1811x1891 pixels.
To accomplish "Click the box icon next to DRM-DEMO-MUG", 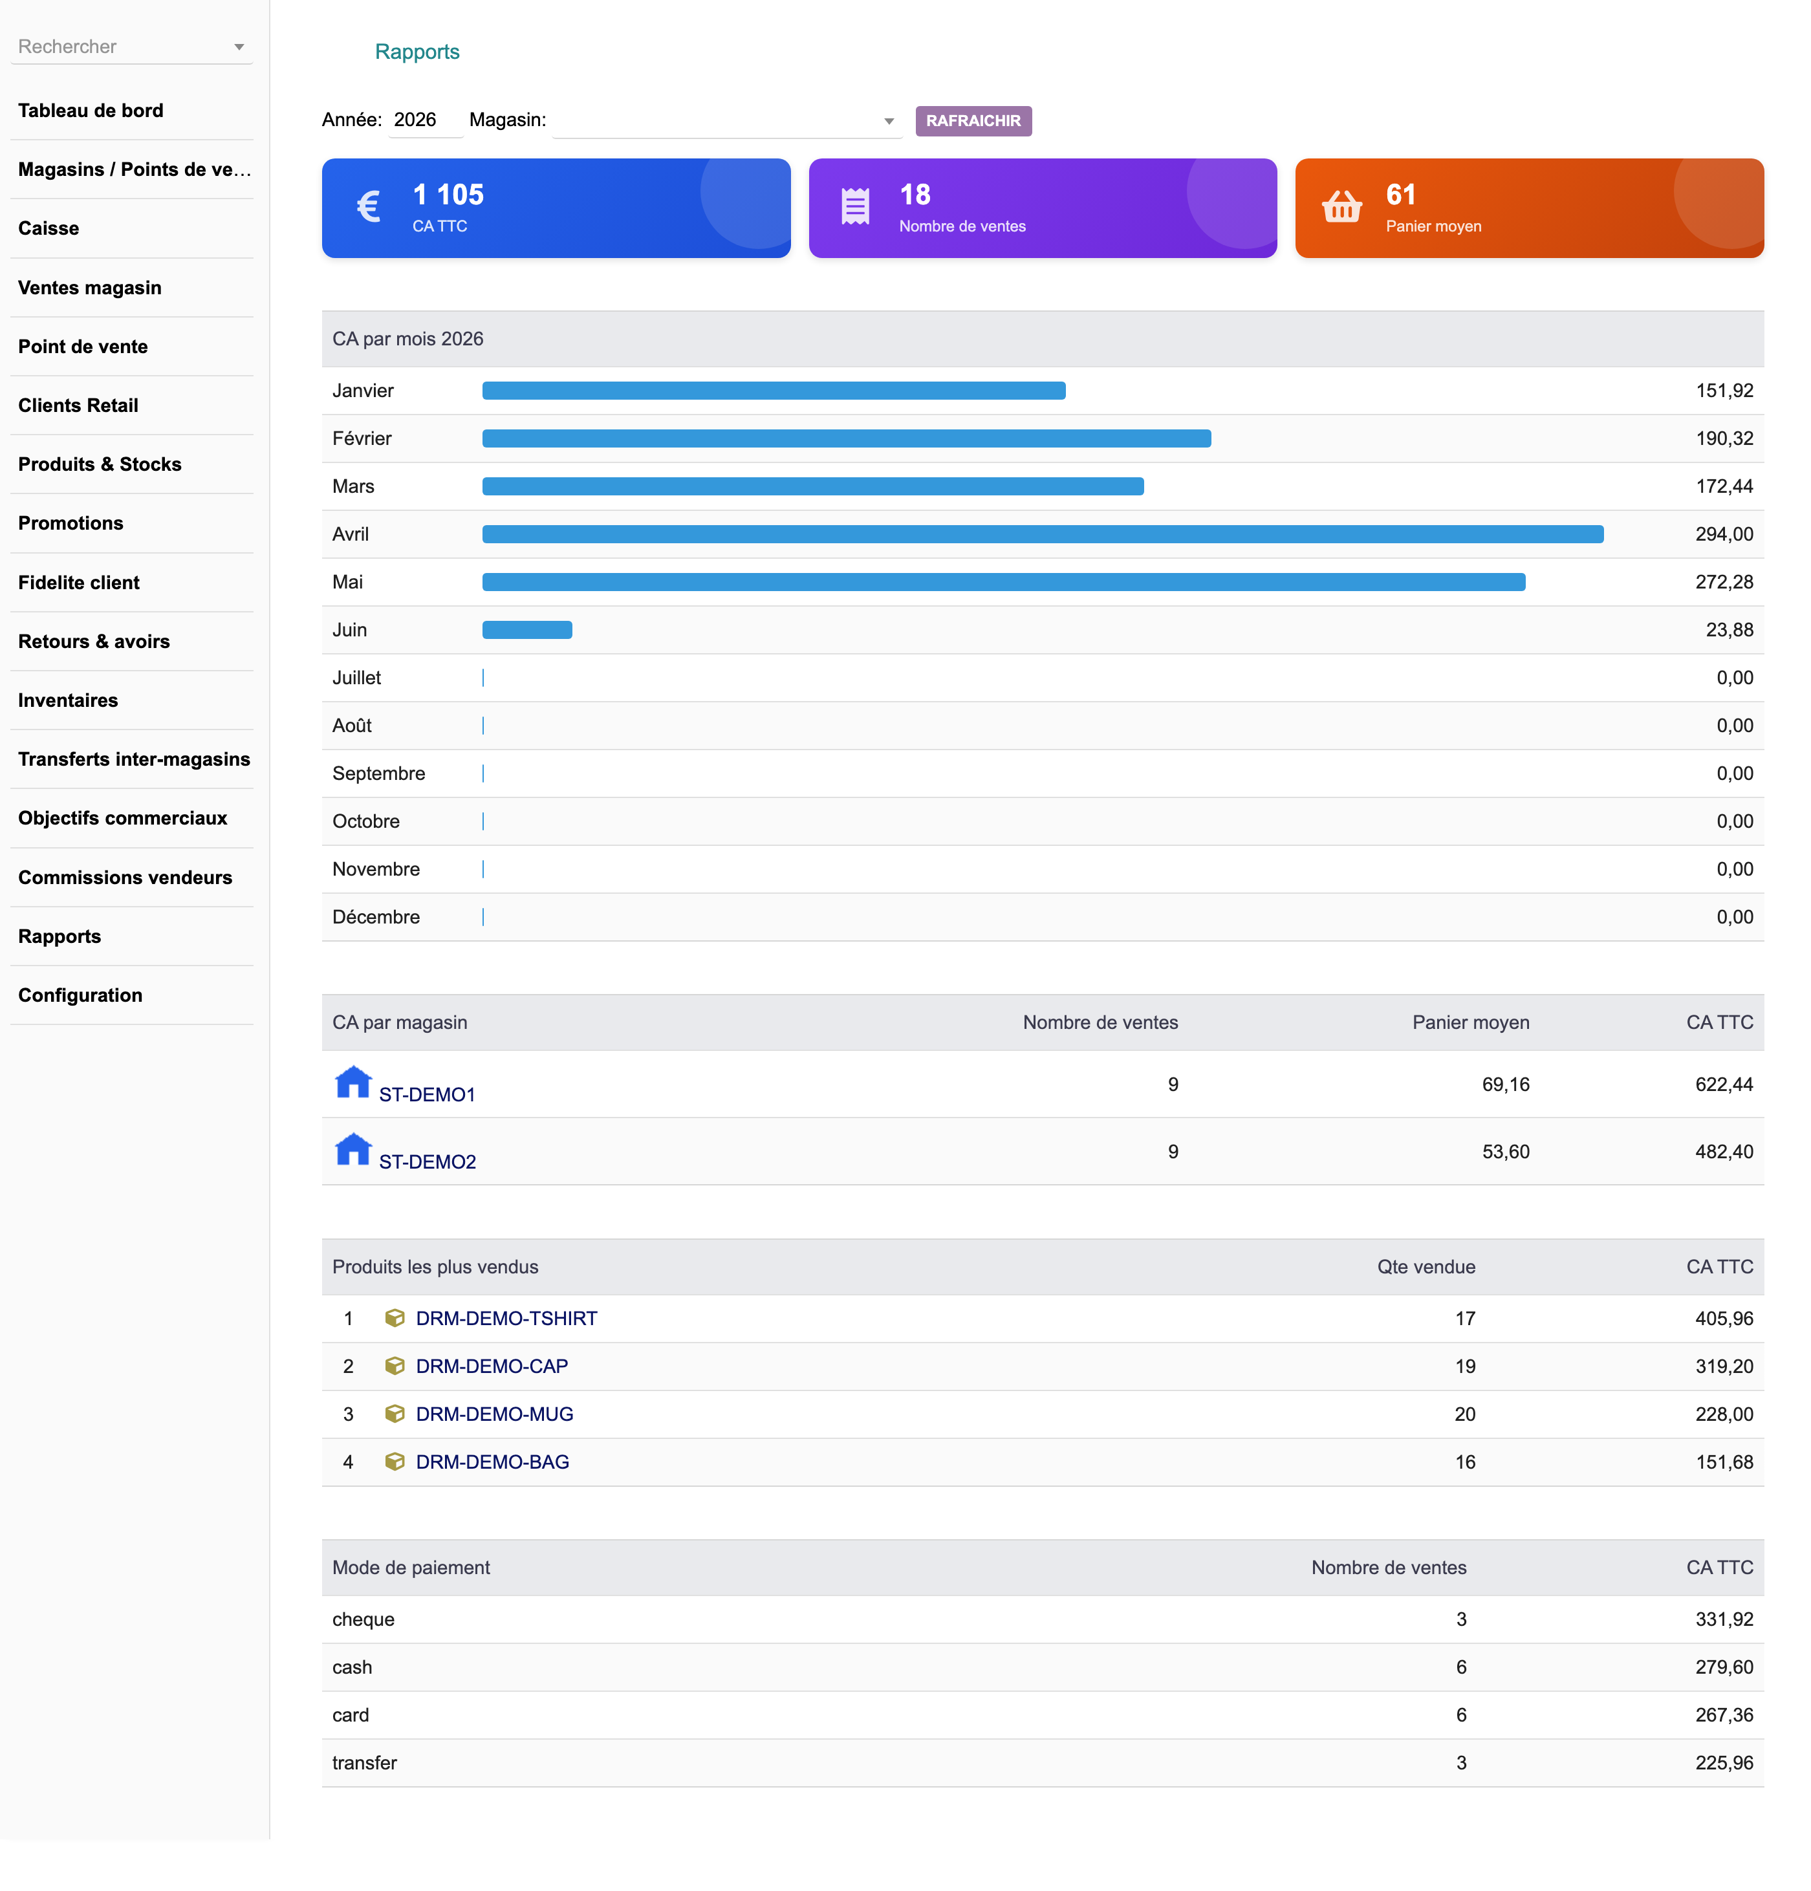I will 395,1414.
